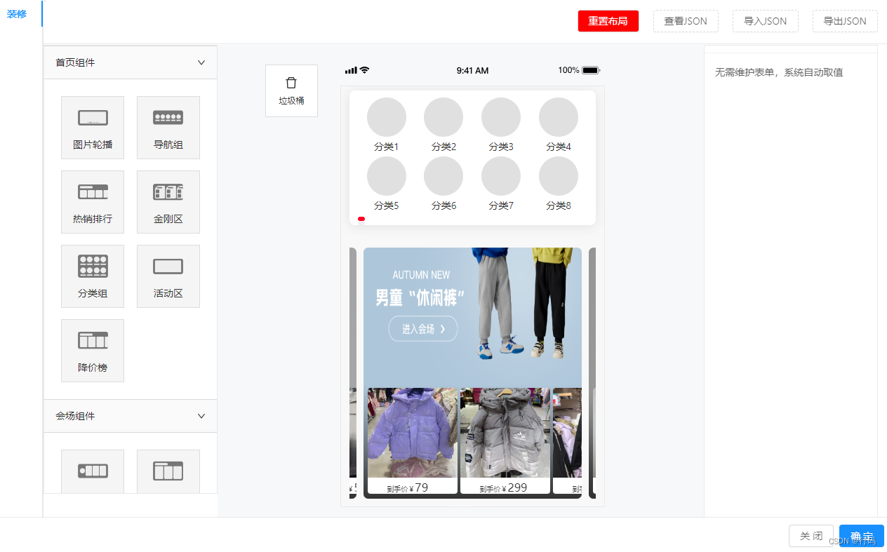
Task: Click the 9:41 AM time label
Action: click(472, 70)
